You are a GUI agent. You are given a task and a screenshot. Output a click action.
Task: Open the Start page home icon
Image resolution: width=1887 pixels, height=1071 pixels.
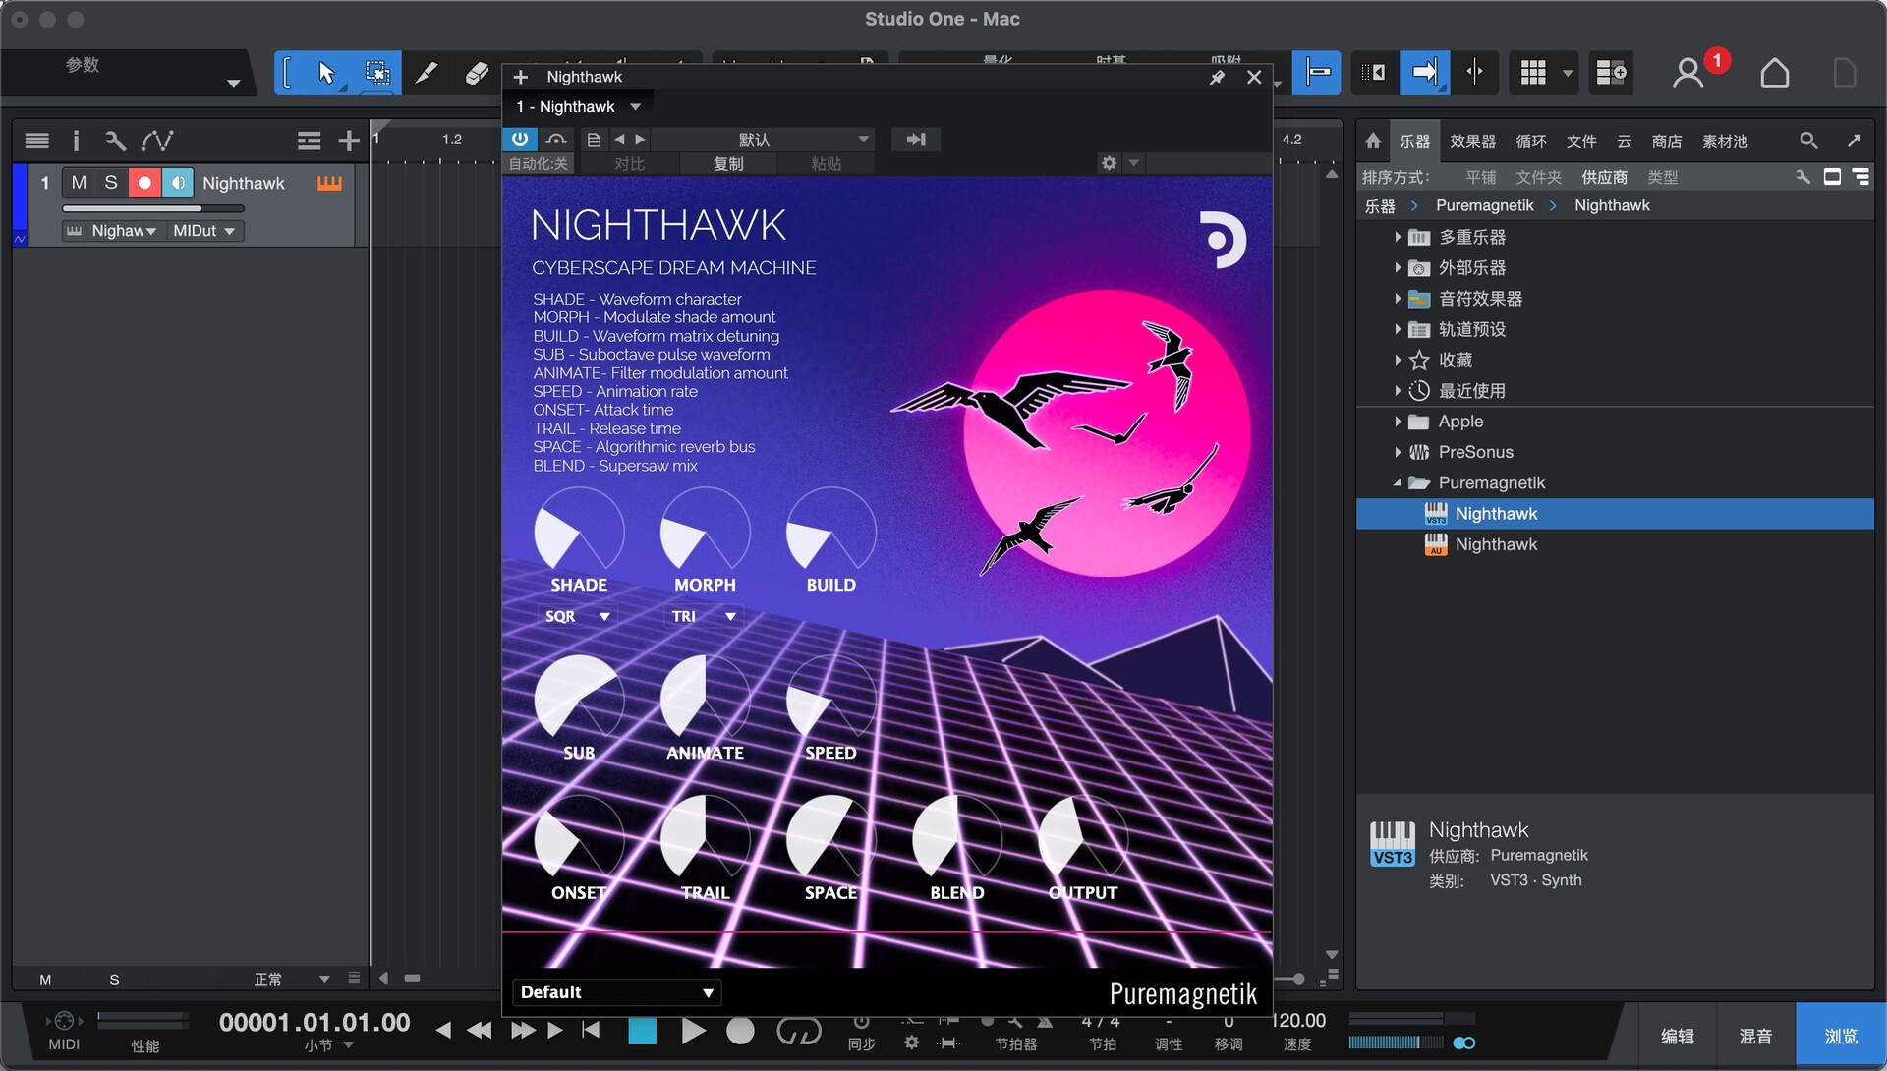(x=1775, y=74)
